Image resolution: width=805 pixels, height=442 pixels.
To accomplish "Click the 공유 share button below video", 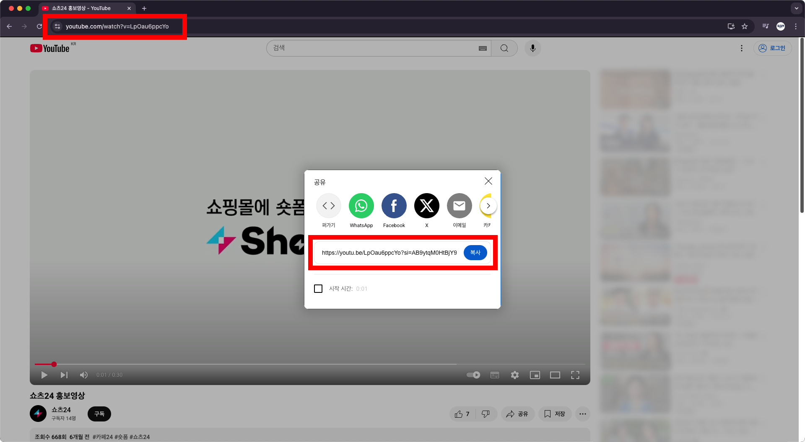I will tap(517, 414).
